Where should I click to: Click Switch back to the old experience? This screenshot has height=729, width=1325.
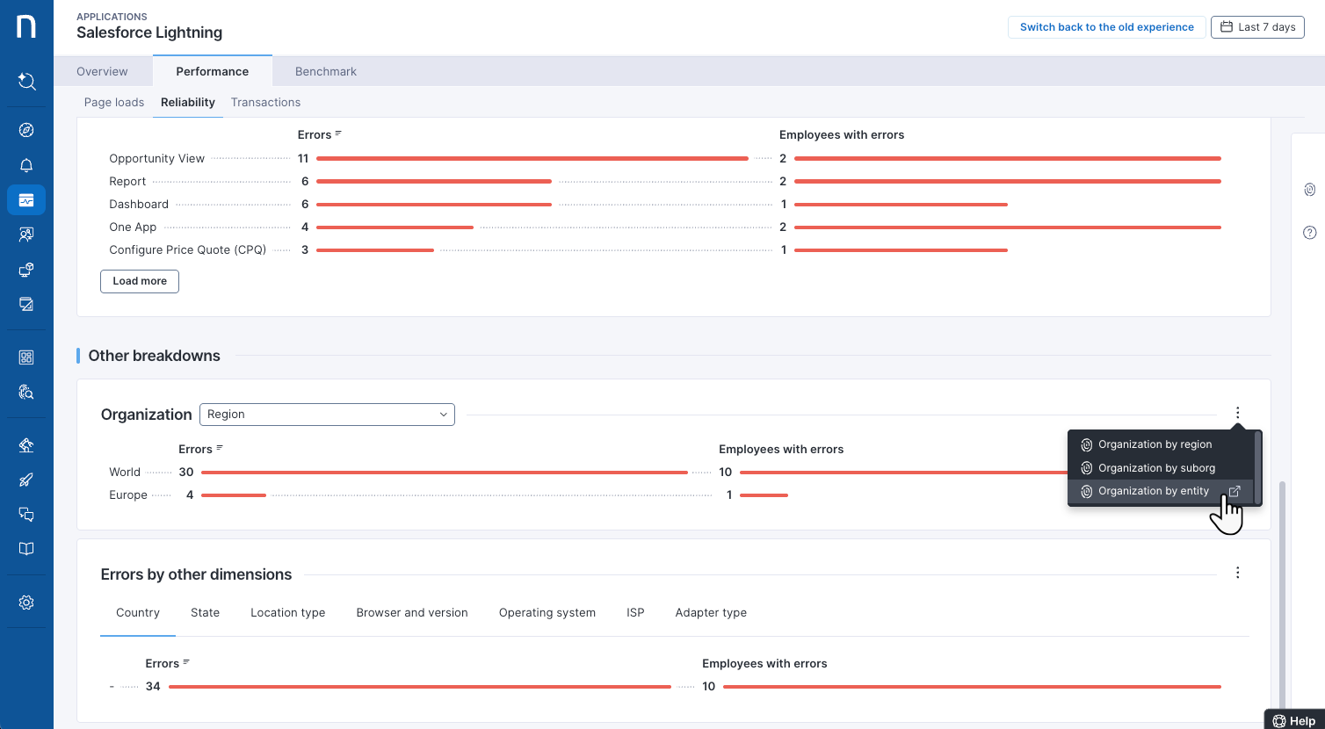1106,27
